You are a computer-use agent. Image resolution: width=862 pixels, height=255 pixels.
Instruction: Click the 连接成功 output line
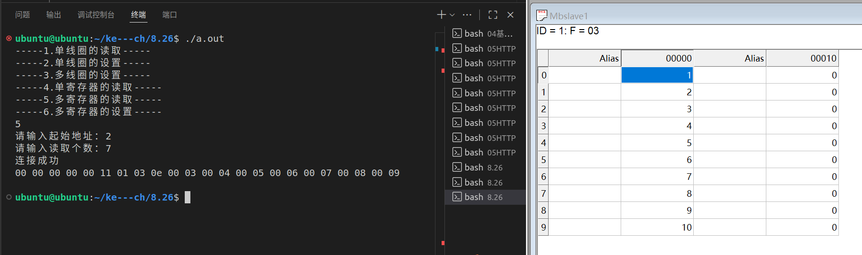[37, 161]
